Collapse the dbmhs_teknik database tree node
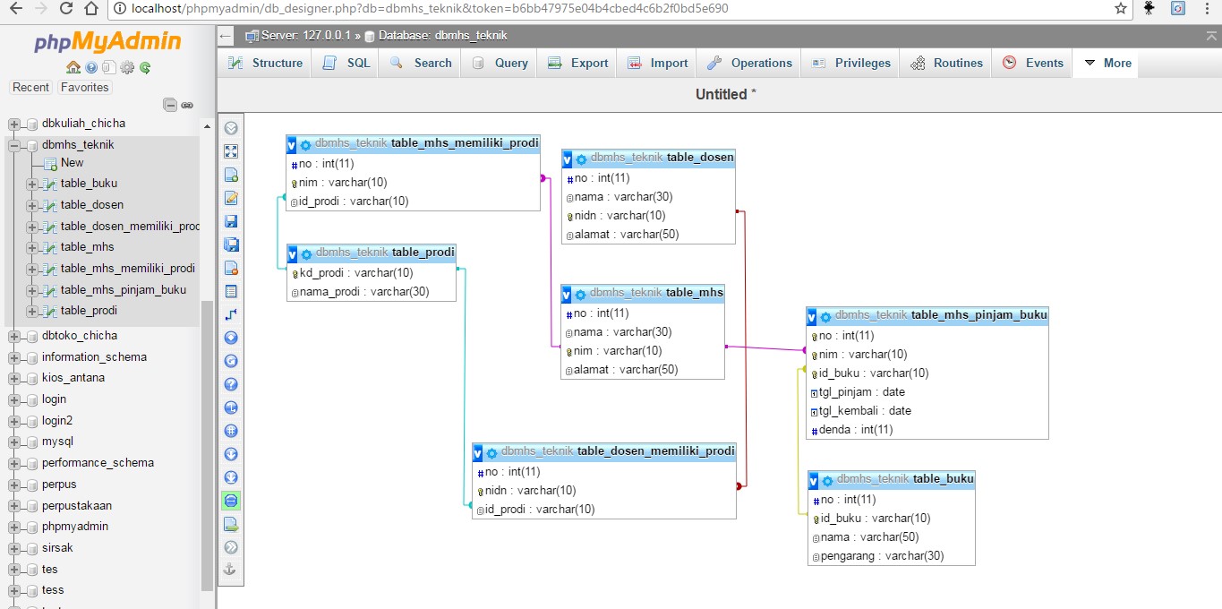Image resolution: width=1222 pixels, height=609 pixels. 14,145
